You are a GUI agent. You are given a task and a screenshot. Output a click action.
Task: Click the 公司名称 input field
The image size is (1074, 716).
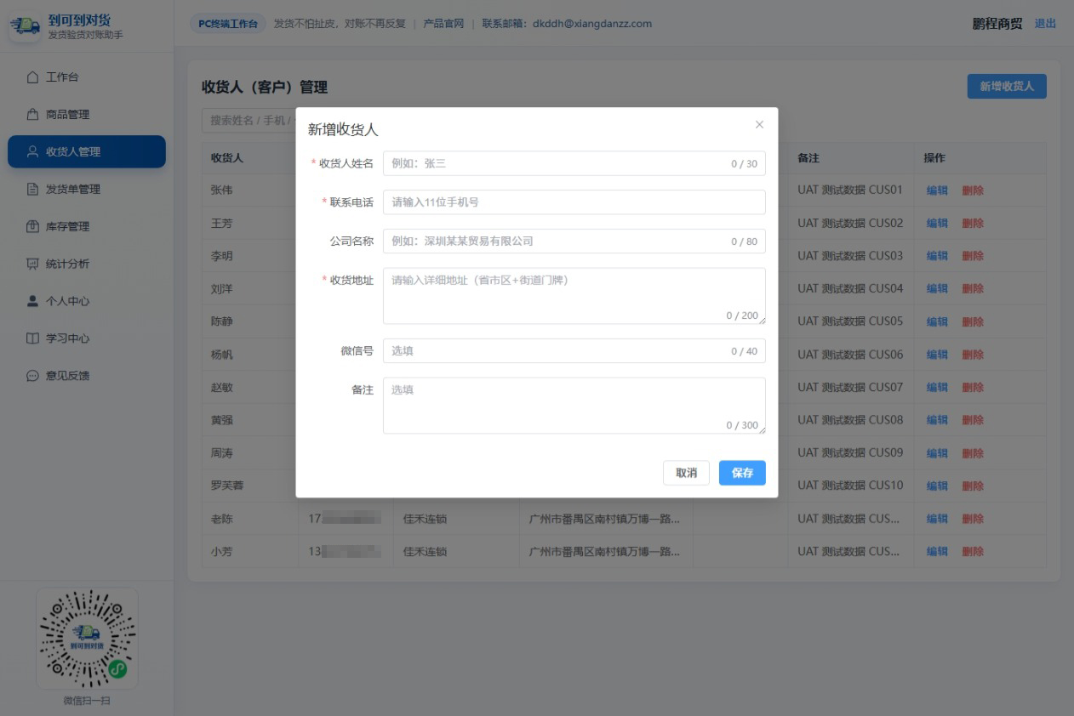tap(574, 242)
